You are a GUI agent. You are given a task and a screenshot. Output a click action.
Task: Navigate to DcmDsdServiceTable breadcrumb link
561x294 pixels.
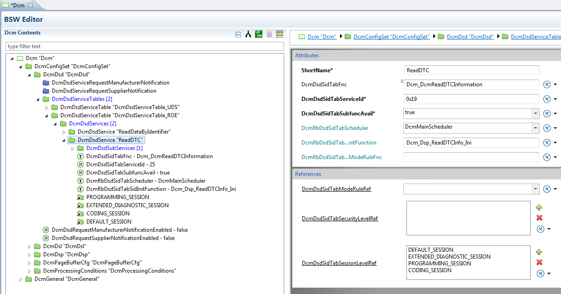[536, 37]
